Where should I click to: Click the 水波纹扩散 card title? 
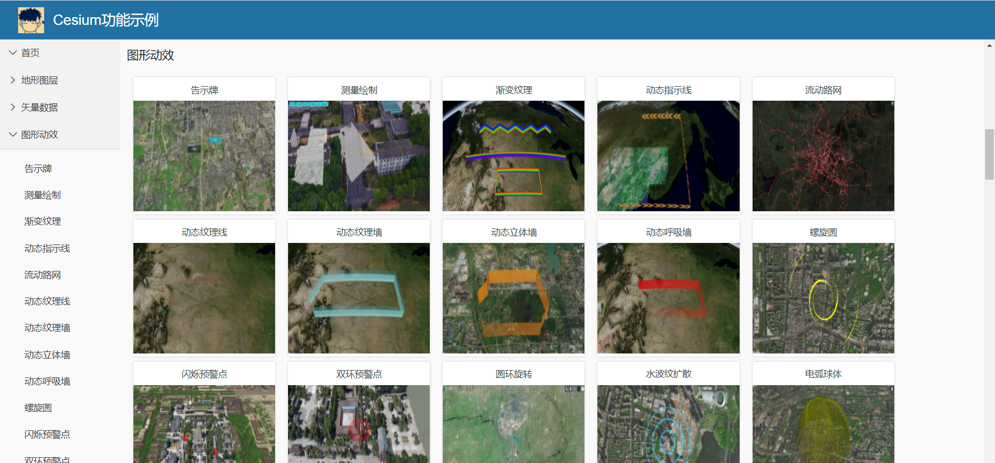coord(668,374)
